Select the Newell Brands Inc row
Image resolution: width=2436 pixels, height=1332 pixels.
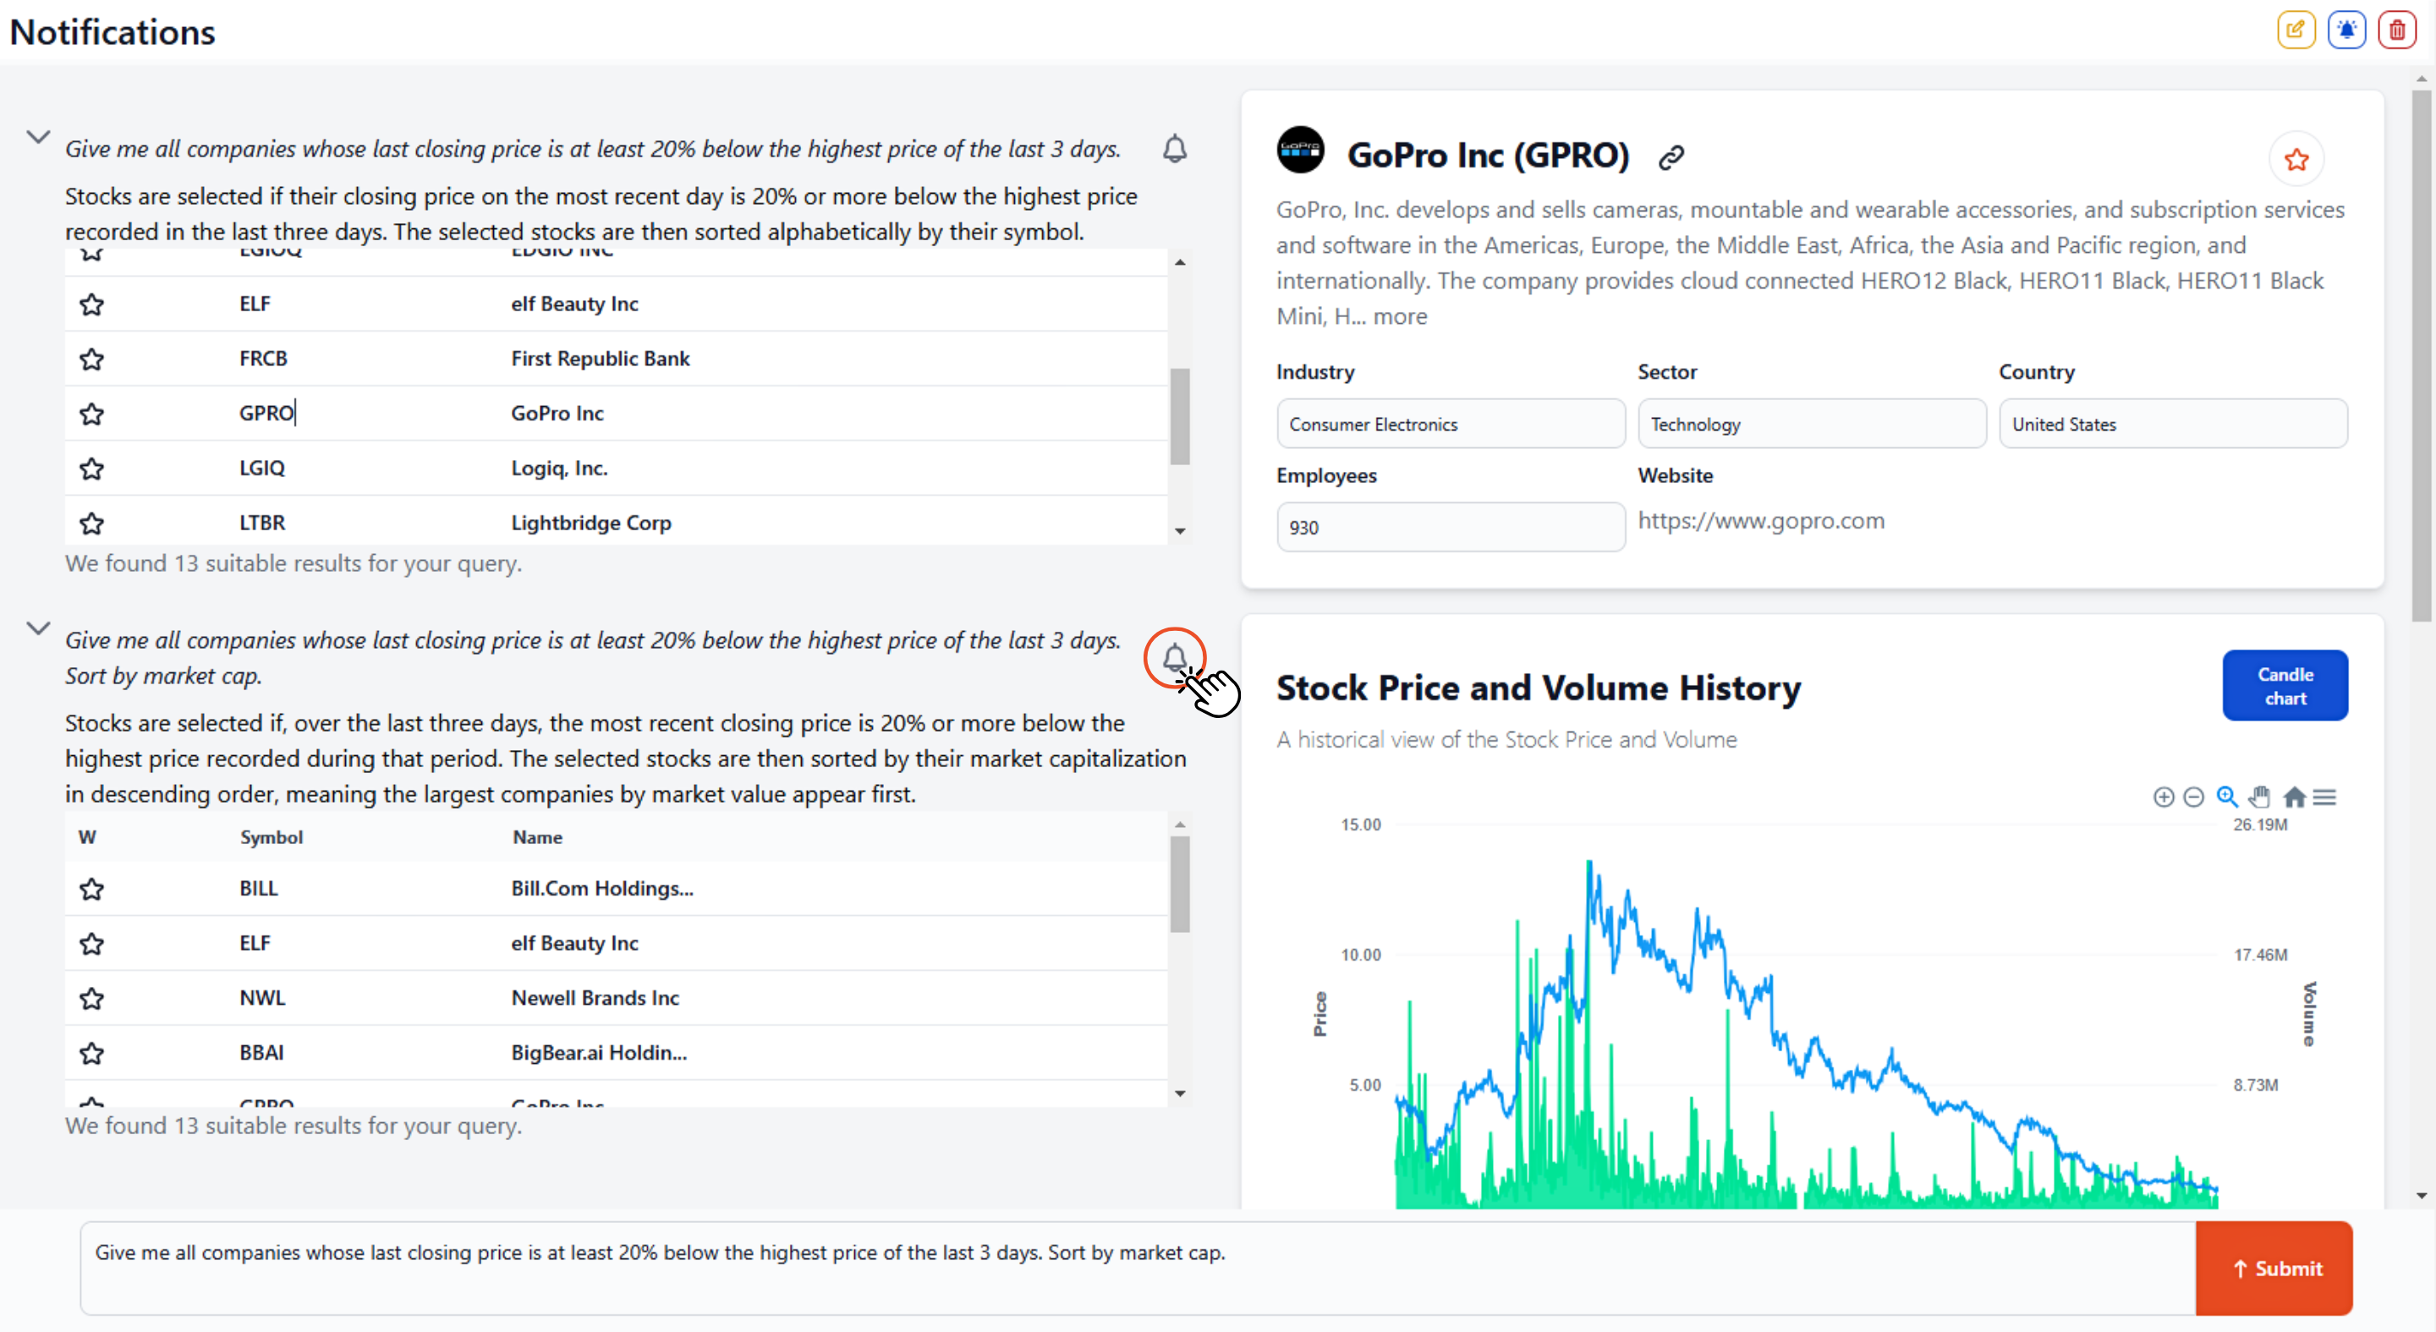616,998
